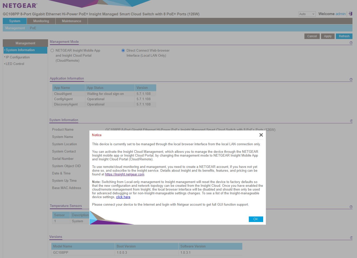Click the System Name label
The image size is (357, 258).
coord(62,137)
